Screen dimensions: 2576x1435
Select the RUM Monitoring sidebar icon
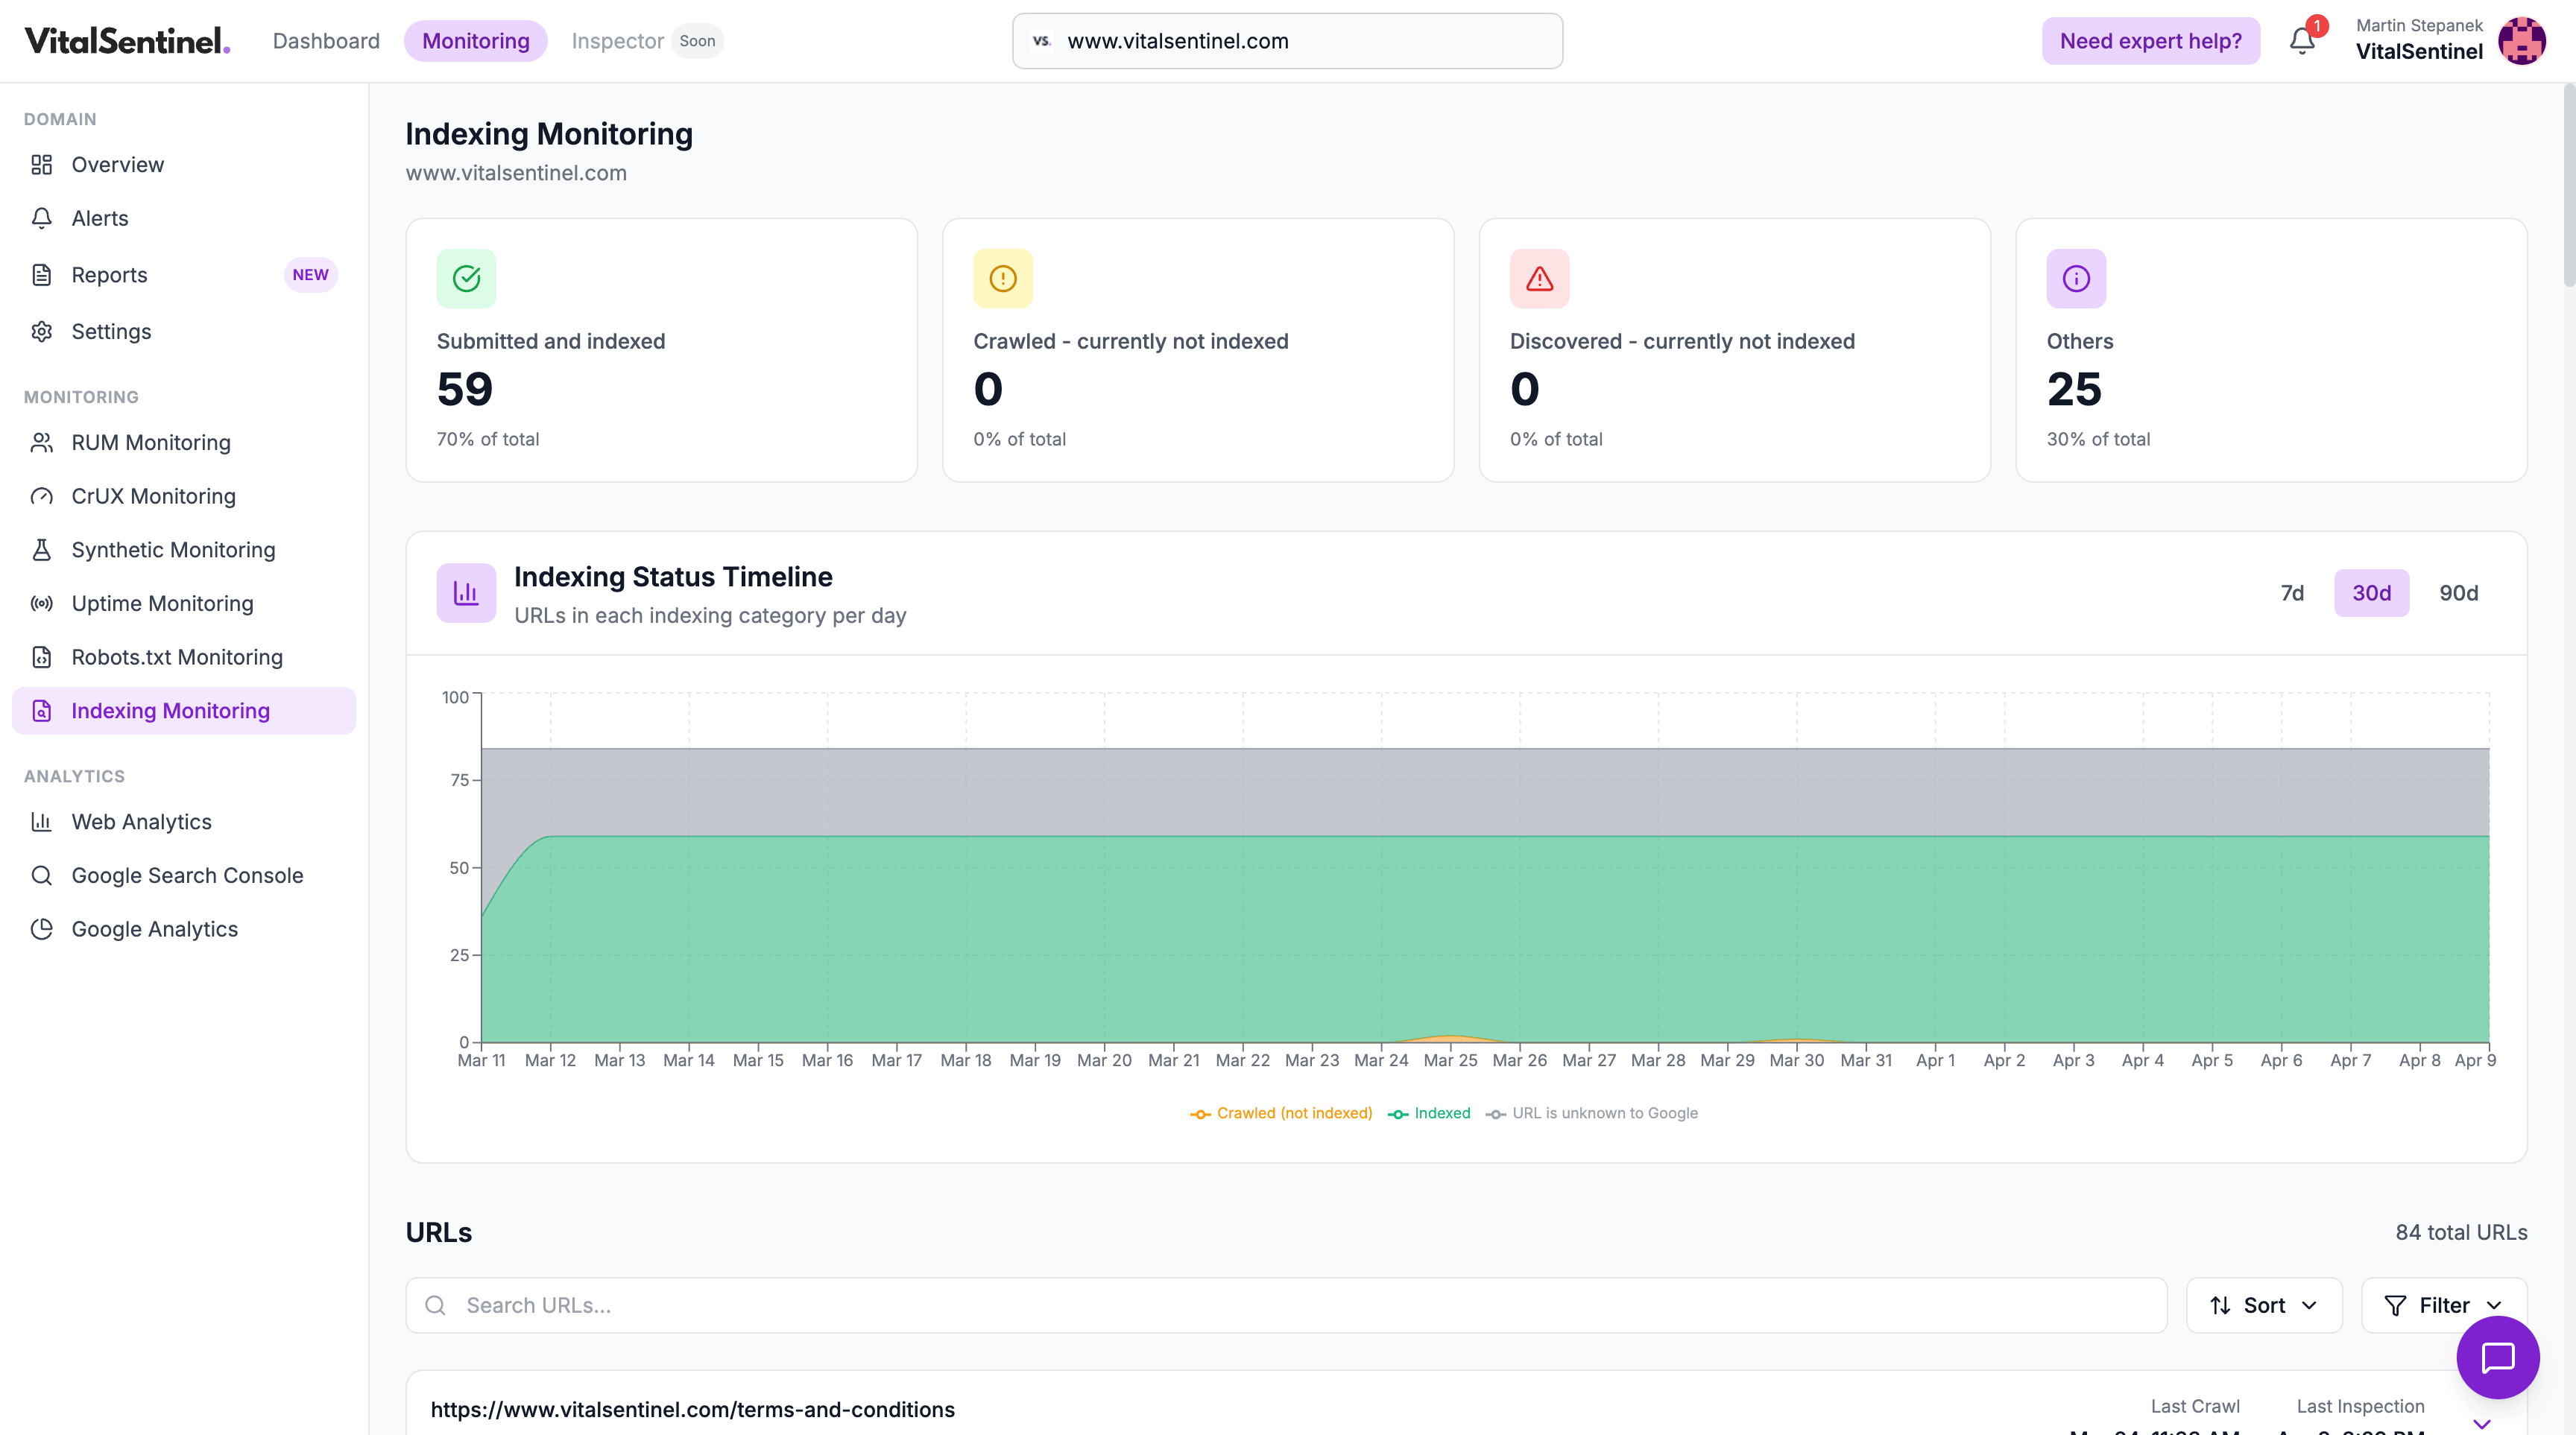tap(41, 442)
